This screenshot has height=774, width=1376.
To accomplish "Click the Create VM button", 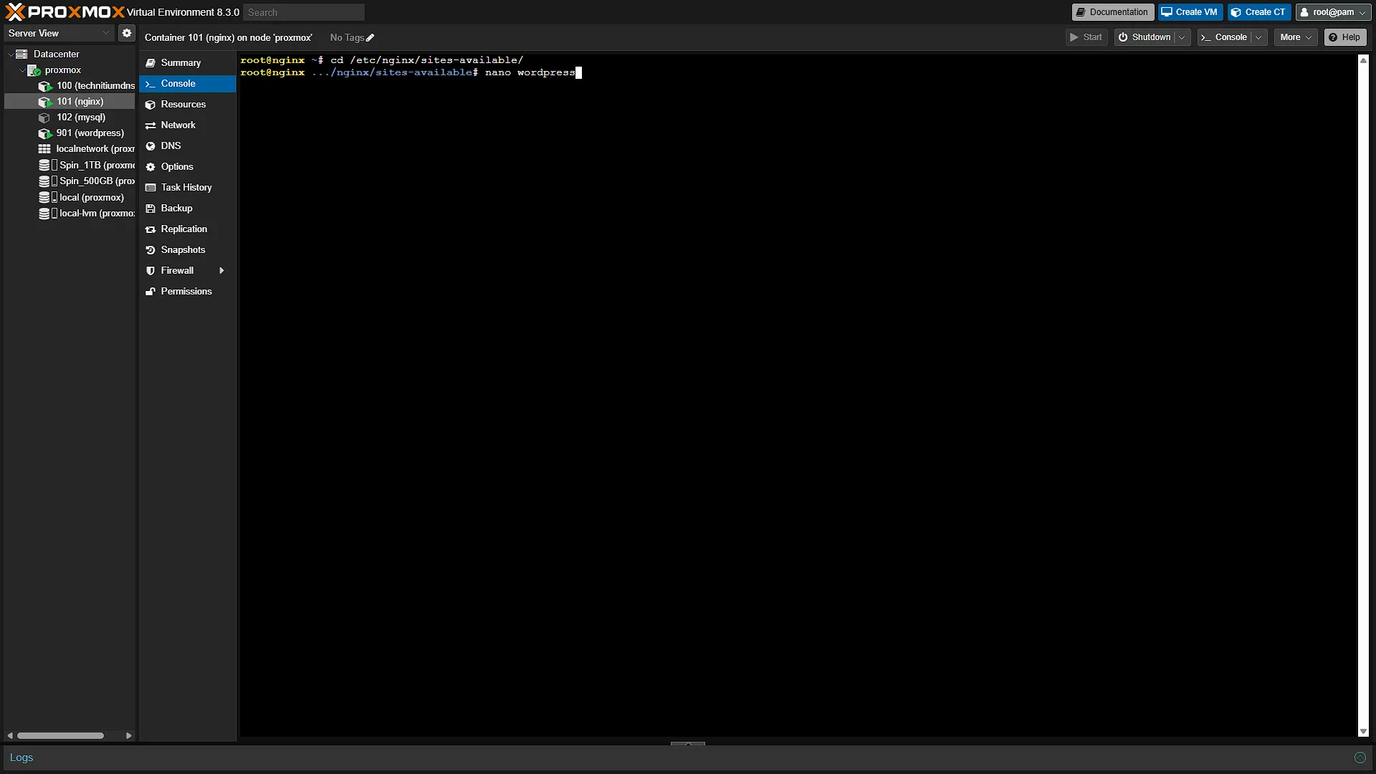I will click(1190, 12).
